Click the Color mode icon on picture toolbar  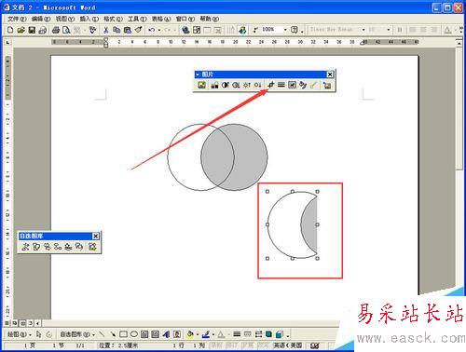point(214,85)
